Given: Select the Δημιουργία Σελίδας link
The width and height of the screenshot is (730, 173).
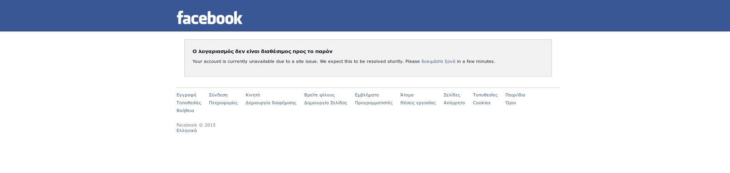Looking at the screenshot, I should click(x=325, y=103).
